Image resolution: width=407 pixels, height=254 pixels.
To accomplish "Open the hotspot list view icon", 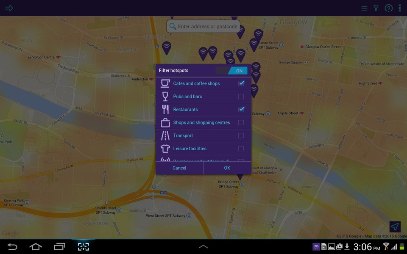I will pos(364,8).
